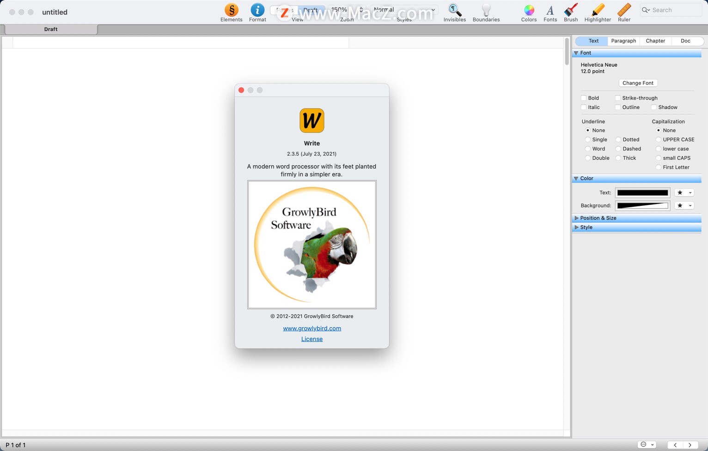Open the Colors panel icon
This screenshot has height=451, width=708.
pos(529,10)
